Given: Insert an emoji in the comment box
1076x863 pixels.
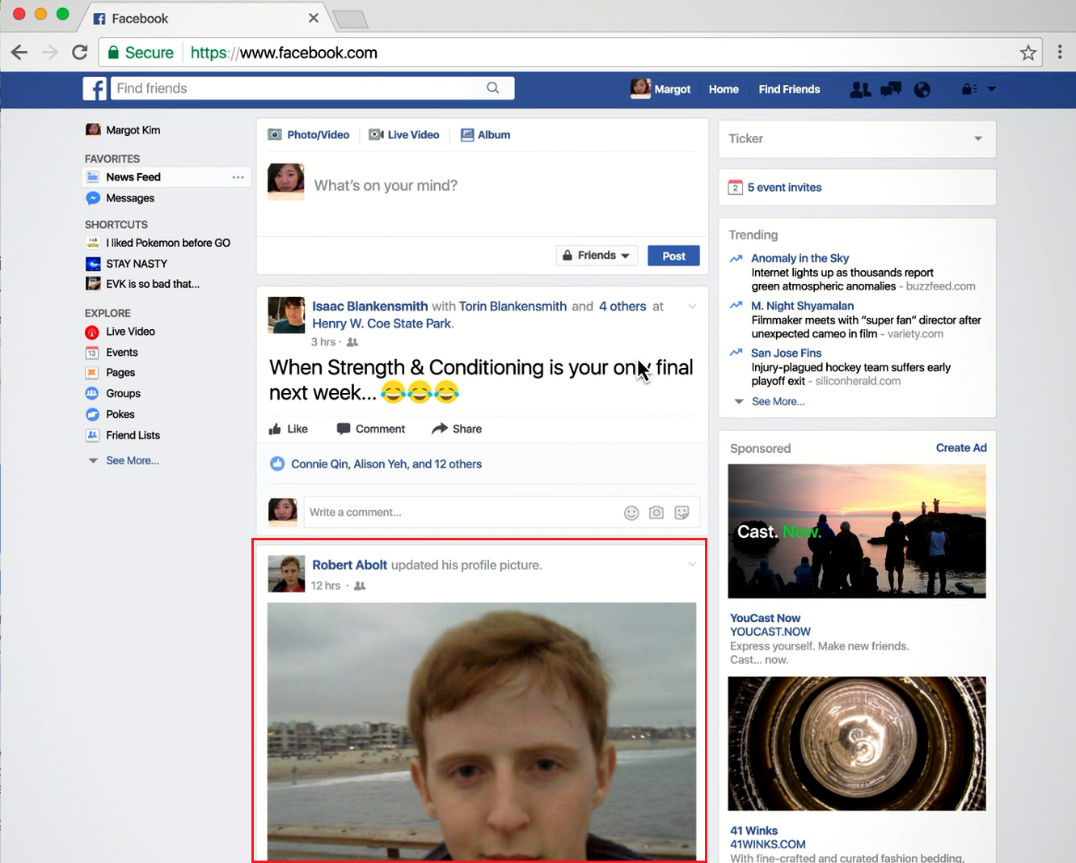Looking at the screenshot, I should point(631,512).
